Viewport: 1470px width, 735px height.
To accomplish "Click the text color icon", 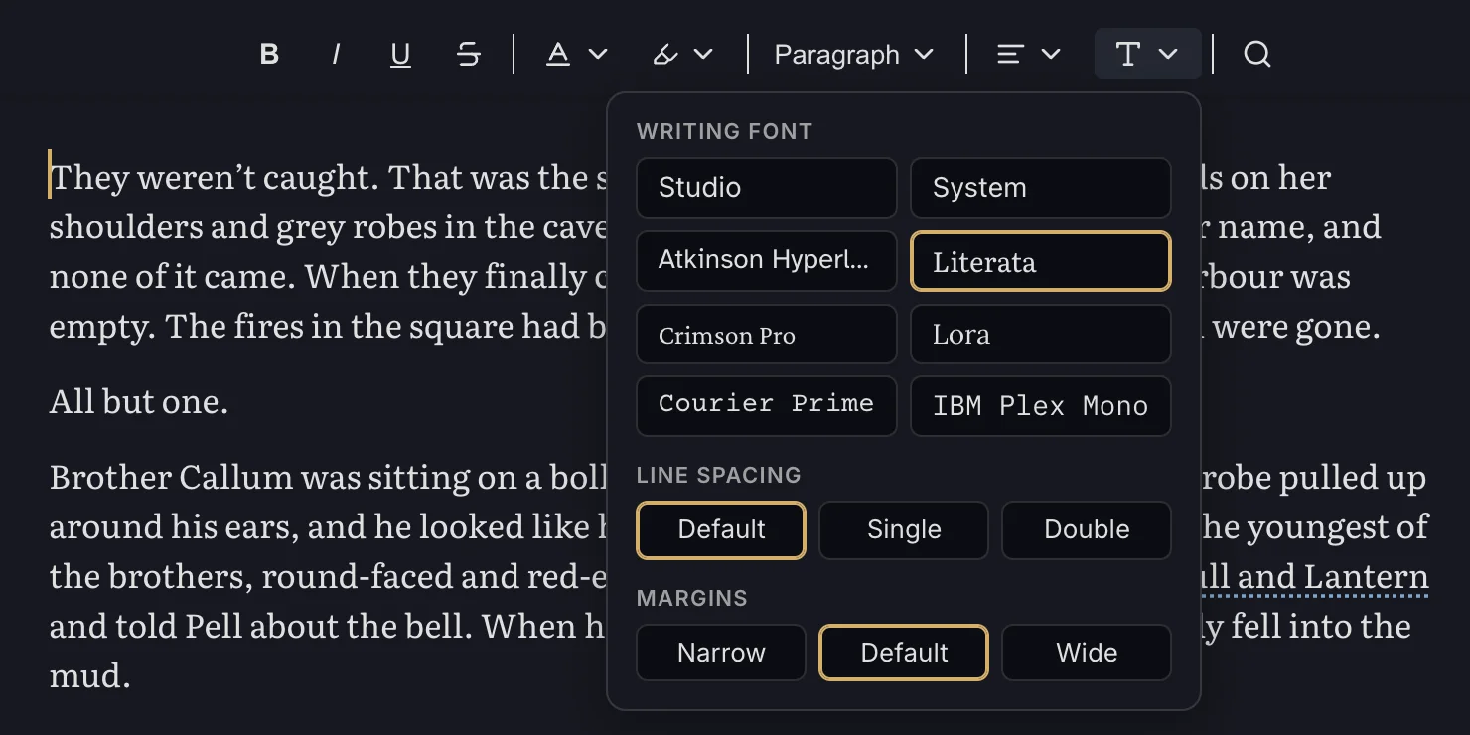I will 558,54.
